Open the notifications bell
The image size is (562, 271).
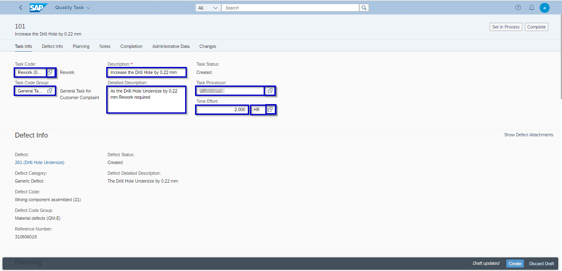point(531,8)
